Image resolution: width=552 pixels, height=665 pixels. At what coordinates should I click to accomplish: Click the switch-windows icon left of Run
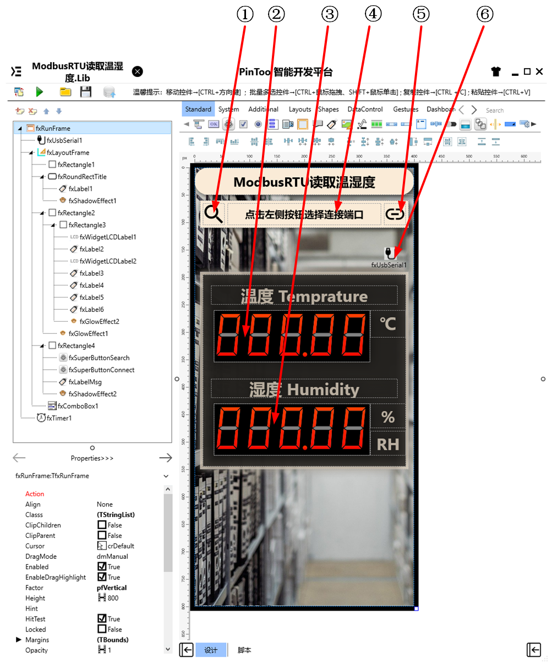click(x=19, y=92)
